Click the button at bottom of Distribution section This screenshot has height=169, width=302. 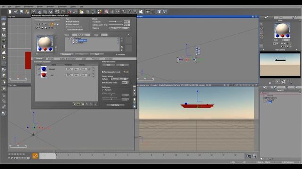click(115, 105)
